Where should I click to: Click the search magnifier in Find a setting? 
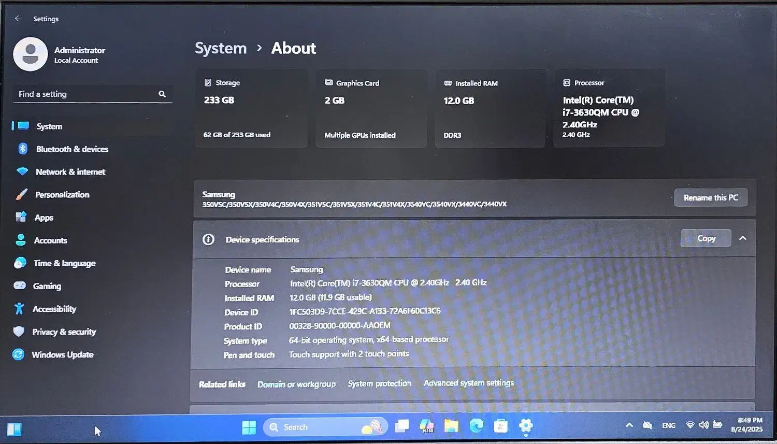(x=162, y=94)
